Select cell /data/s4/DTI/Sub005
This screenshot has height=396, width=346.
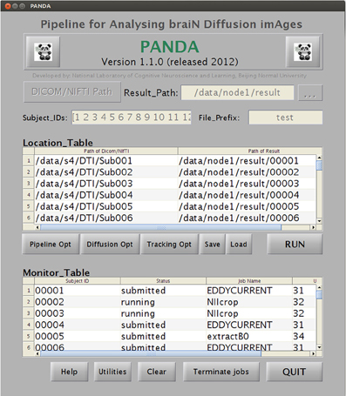[x=106, y=206]
